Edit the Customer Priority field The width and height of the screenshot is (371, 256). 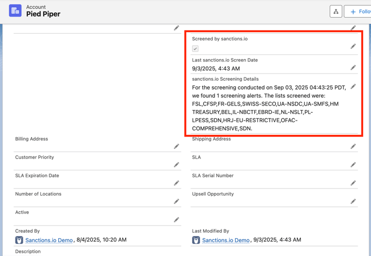[x=176, y=165]
